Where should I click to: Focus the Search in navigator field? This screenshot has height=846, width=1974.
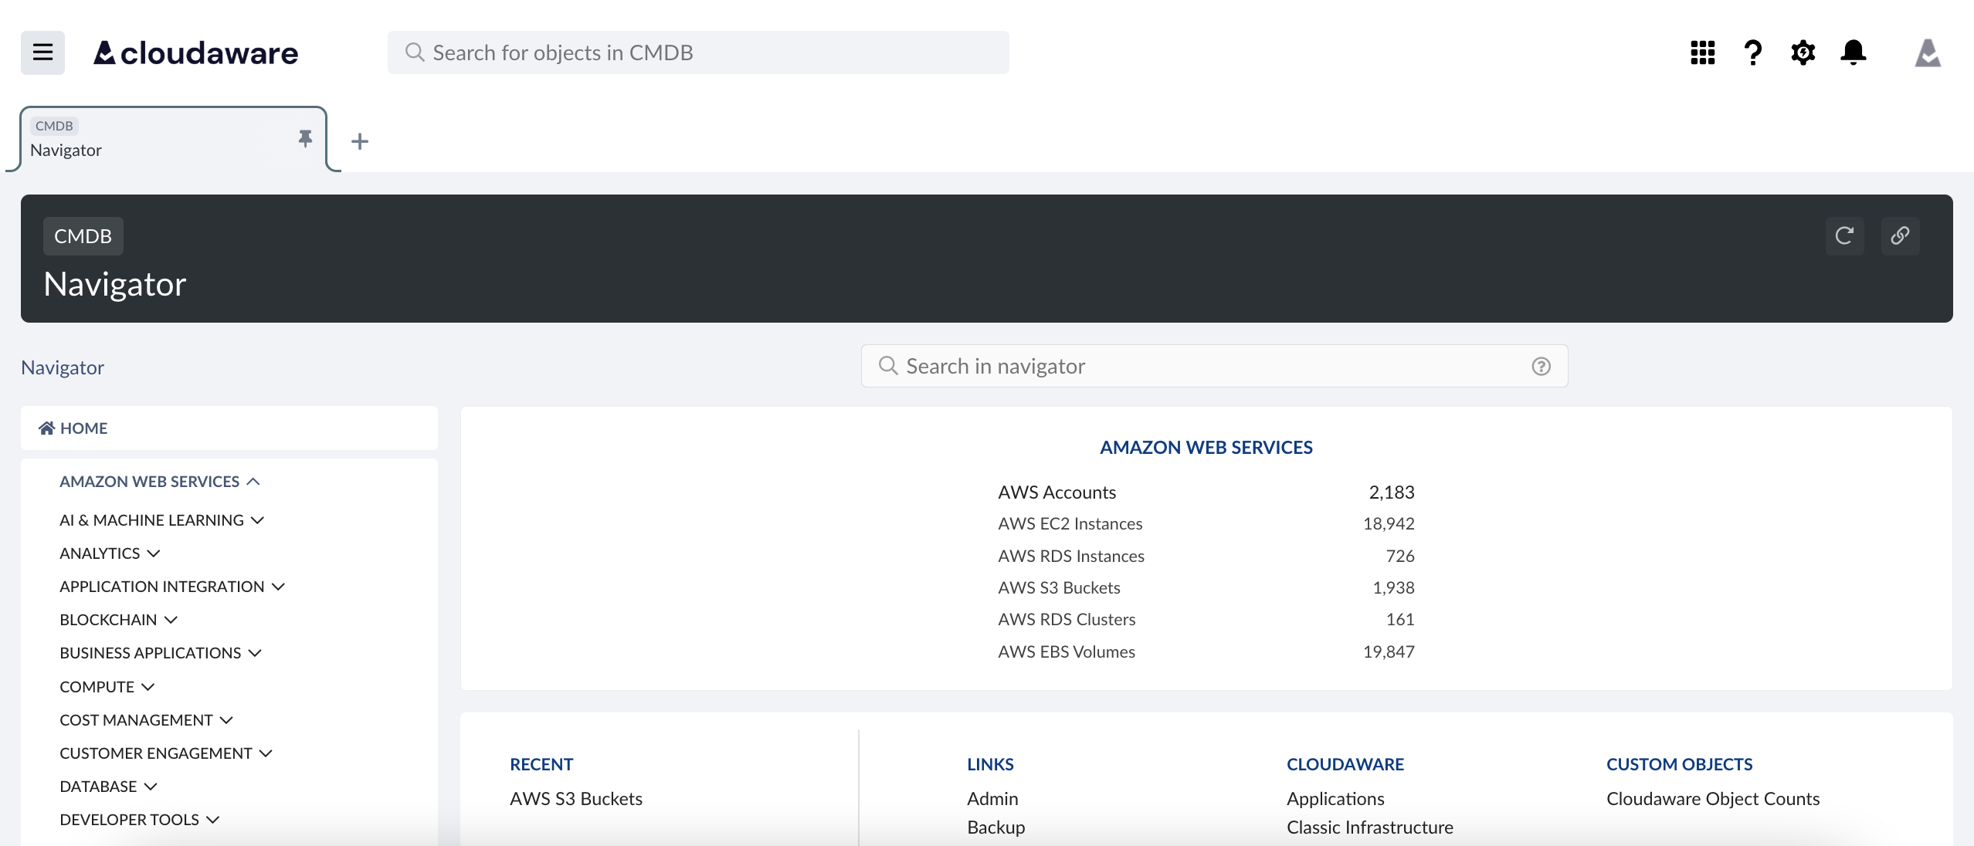pyautogui.click(x=1214, y=366)
